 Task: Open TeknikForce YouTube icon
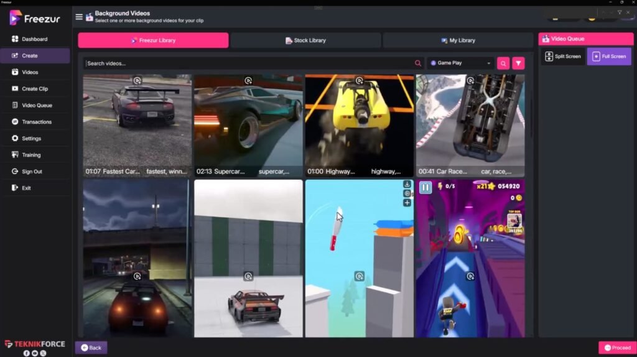click(x=35, y=353)
